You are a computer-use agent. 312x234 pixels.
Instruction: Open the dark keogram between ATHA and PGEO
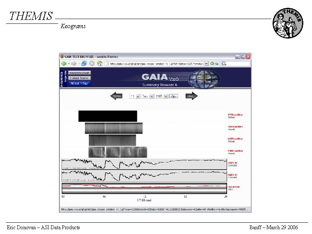(112, 140)
